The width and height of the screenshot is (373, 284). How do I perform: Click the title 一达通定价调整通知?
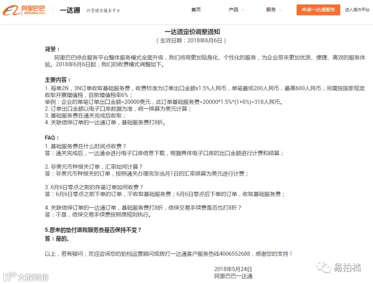(x=192, y=32)
